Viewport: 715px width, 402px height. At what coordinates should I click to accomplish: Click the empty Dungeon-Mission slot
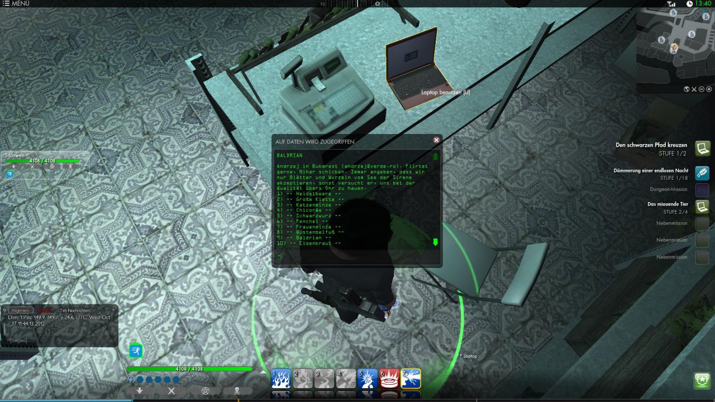(x=702, y=190)
